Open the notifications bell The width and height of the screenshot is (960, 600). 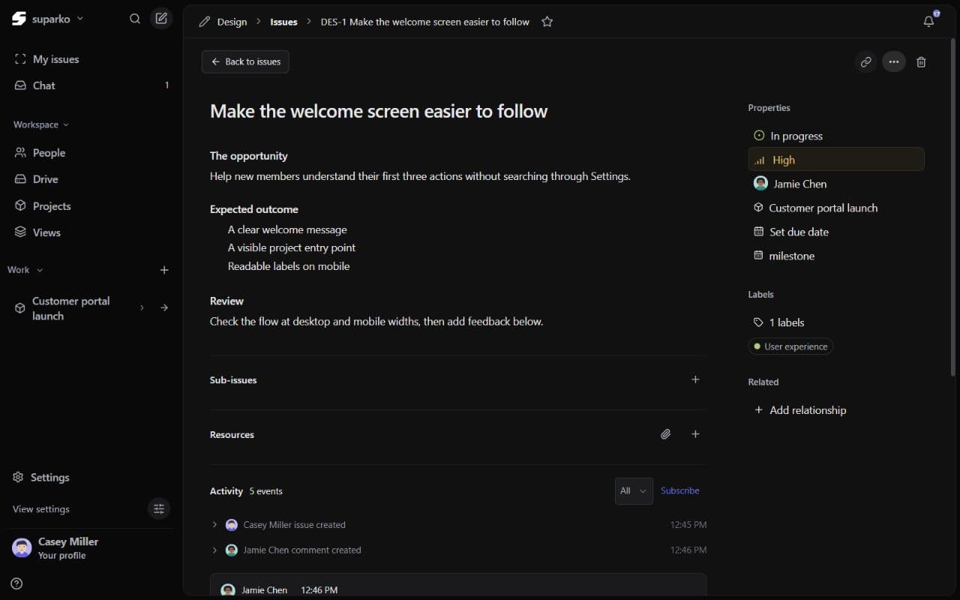click(929, 21)
